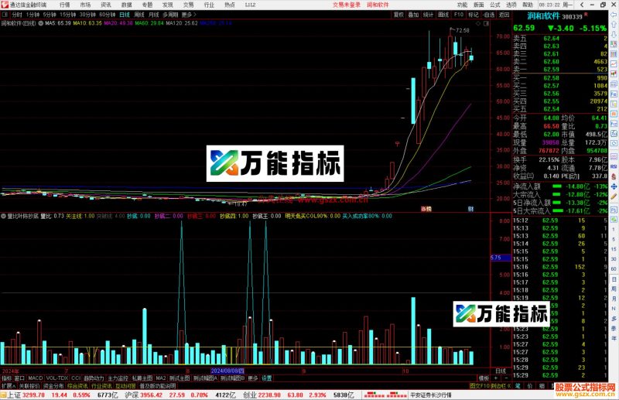
Task: Open the 帮助 help menu
Action: [x=528, y=5]
